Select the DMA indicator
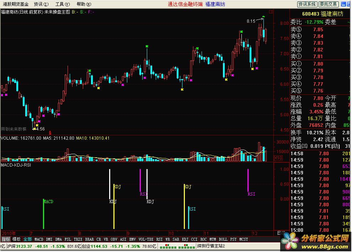Screen dimensions: 352x252 [x=58, y=239]
